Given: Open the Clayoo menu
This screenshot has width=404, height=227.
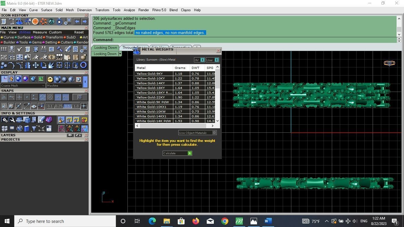Looking at the screenshot, I should tap(186, 10).
